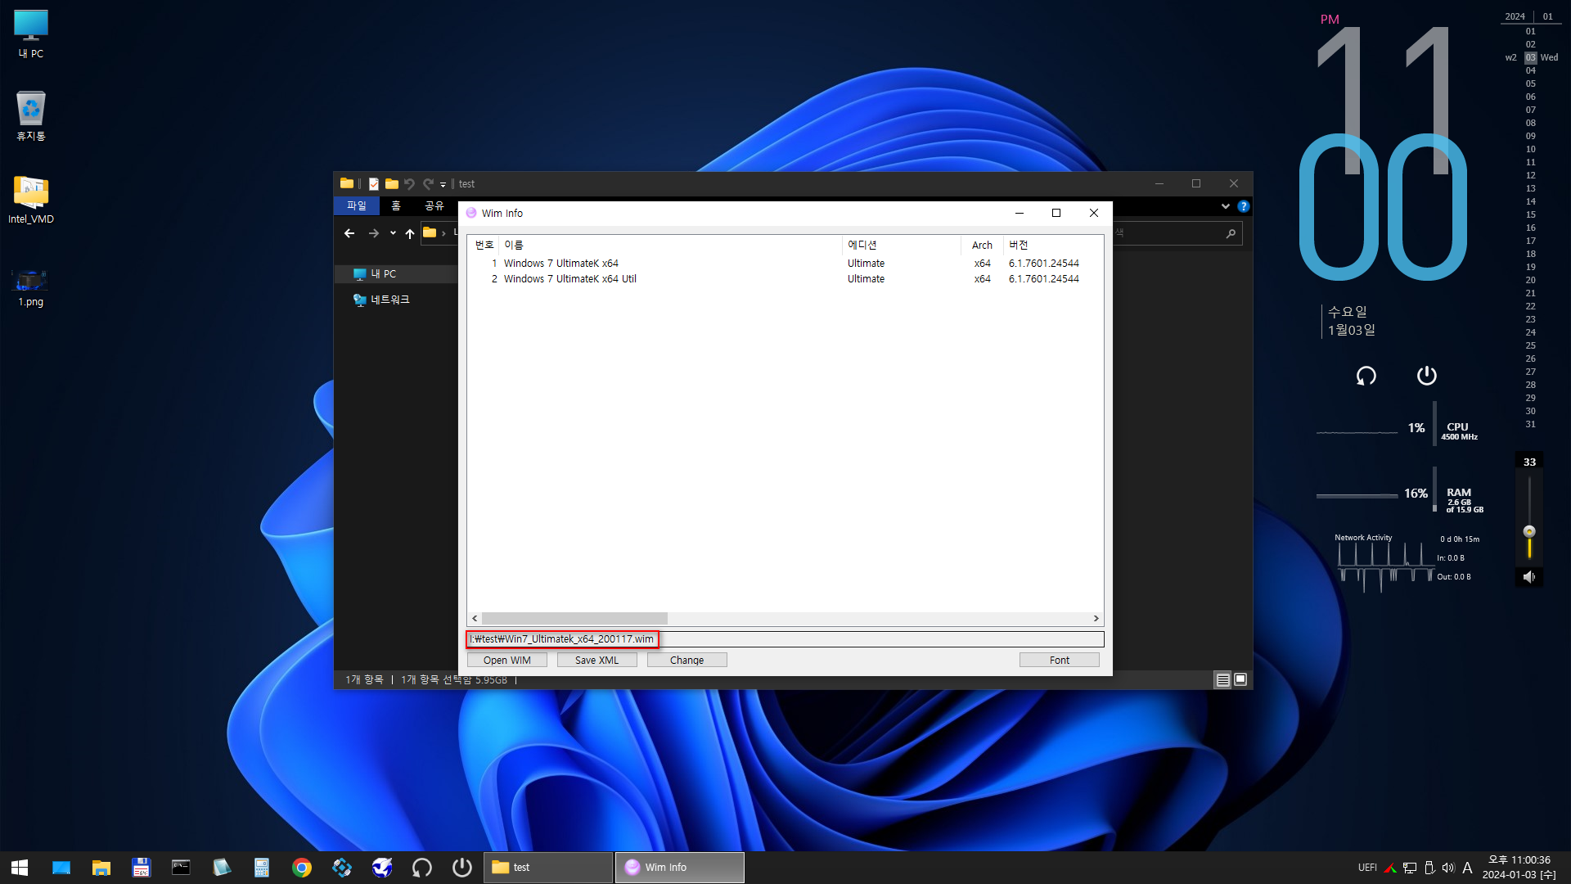Viewport: 1571px width, 884px height.
Task: Sort by the Arch column header
Action: click(x=982, y=245)
